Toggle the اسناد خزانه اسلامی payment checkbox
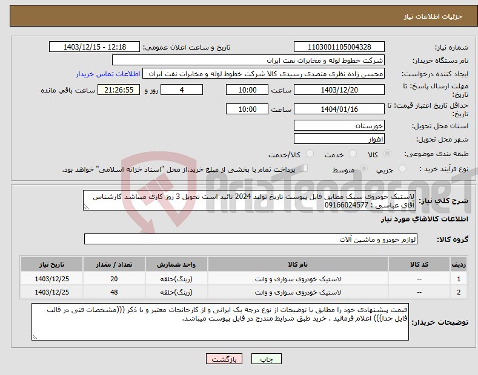Viewport: 478px width, 375px height. (304, 168)
